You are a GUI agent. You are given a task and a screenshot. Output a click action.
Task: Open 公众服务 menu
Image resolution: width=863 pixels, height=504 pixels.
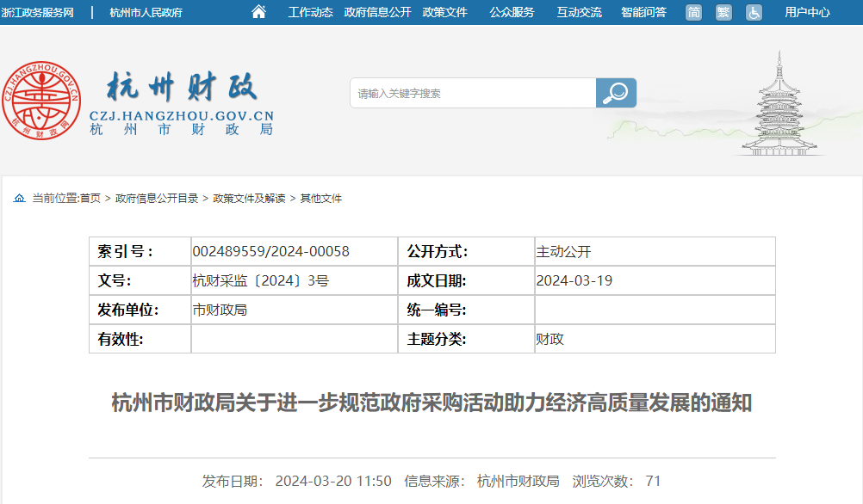pyautogui.click(x=512, y=12)
